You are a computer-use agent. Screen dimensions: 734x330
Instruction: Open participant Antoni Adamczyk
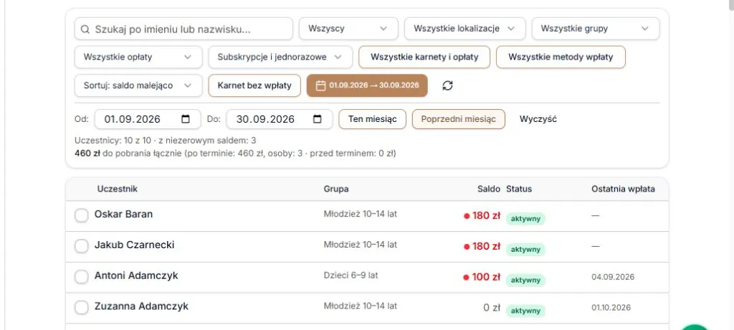click(x=136, y=275)
